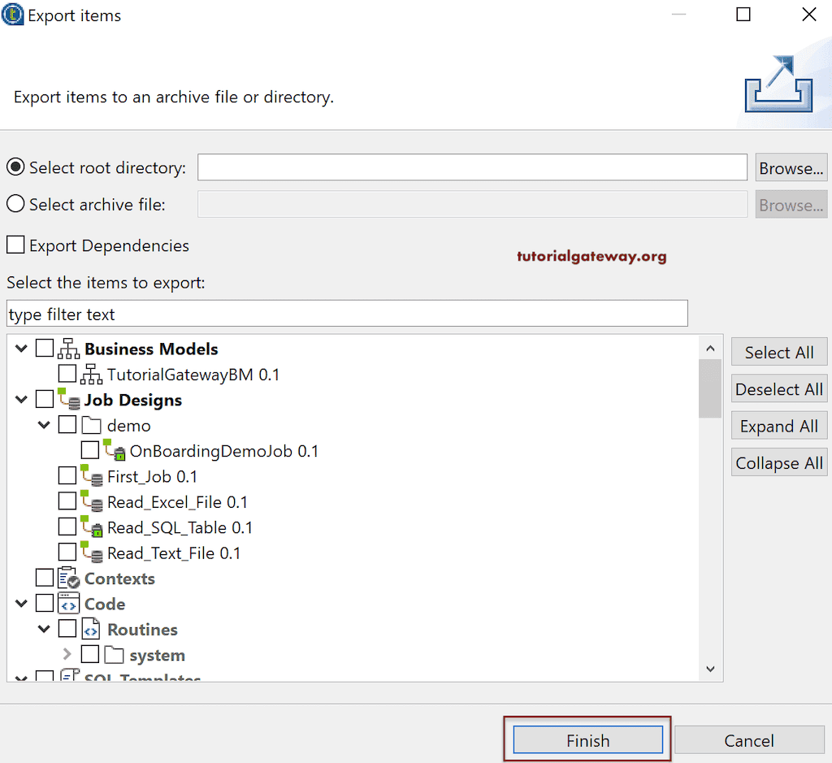Viewport: 832px width, 763px height.
Task: Check the First_Job 0.1 checkbox
Action: point(68,476)
